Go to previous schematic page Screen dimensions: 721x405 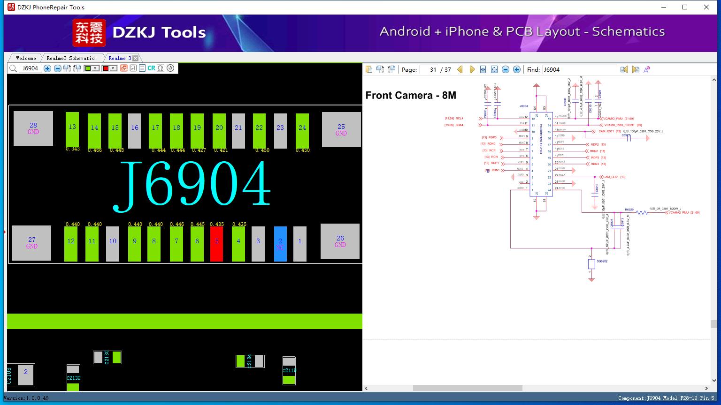tap(460, 69)
